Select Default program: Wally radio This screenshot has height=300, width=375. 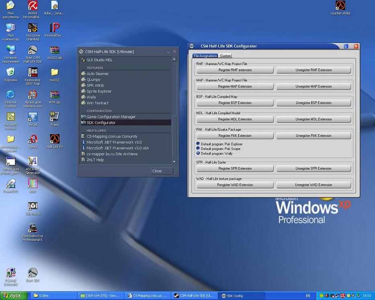point(198,153)
